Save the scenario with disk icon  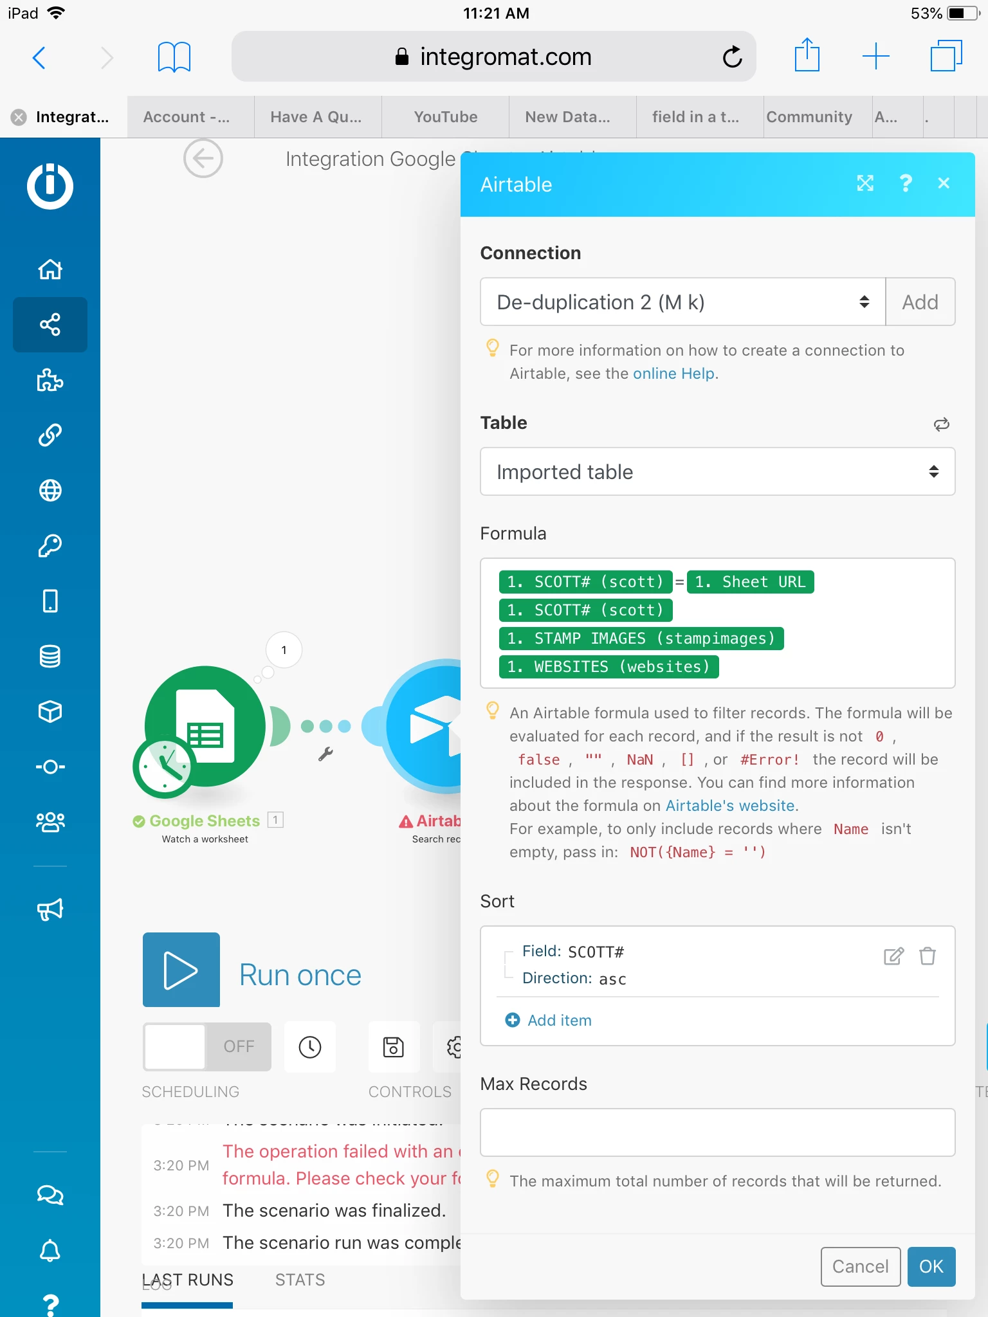[394, 1047]
